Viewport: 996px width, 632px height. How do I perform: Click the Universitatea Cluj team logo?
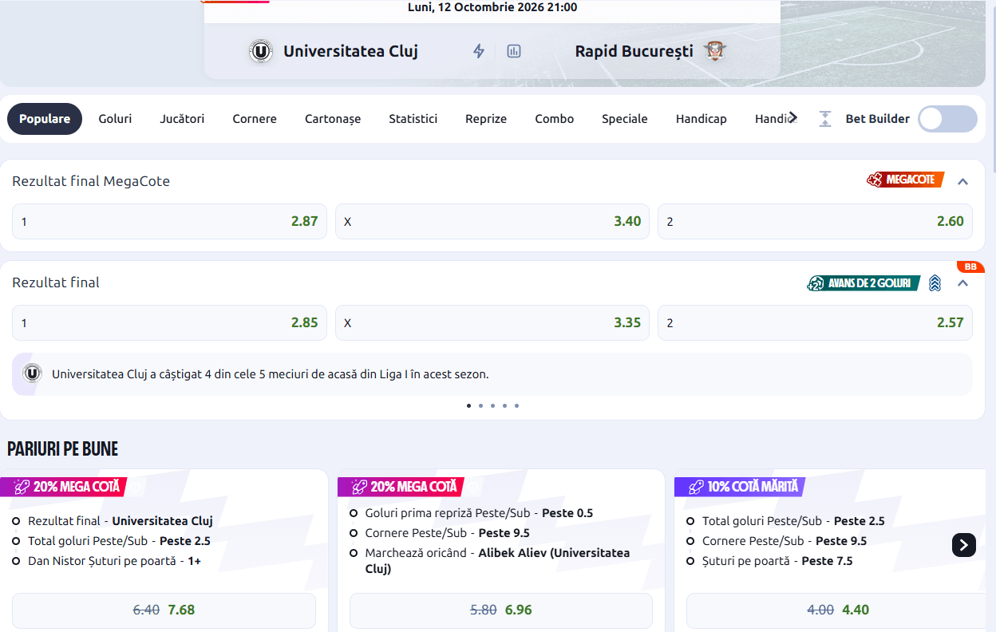[260, 52]
